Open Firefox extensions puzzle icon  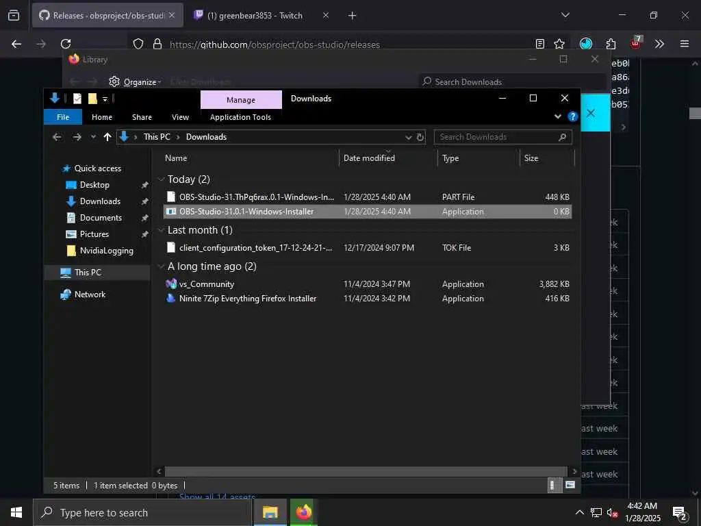coord(611,44)
